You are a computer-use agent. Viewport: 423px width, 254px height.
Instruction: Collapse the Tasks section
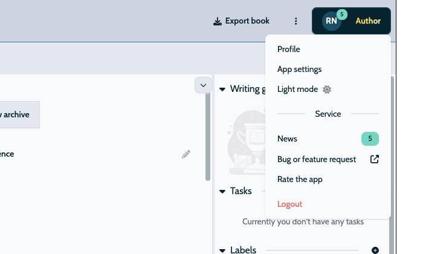[222, 191]
